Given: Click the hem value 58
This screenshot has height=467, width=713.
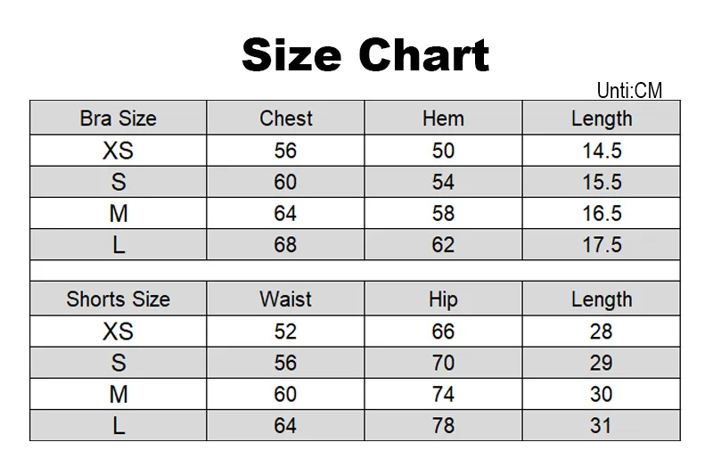Looking at the screenshot, I should (x=443, y=213).
